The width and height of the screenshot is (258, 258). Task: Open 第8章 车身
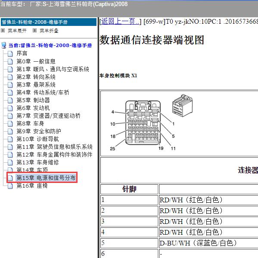pyautogui.click(x=30, y=124)
